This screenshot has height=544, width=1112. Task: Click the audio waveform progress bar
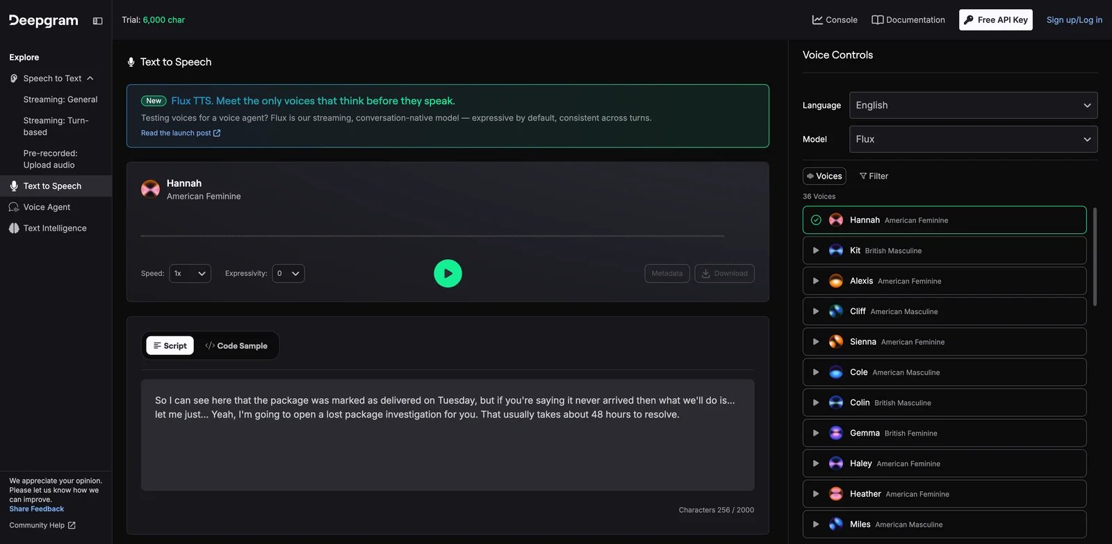coord(432,236)
